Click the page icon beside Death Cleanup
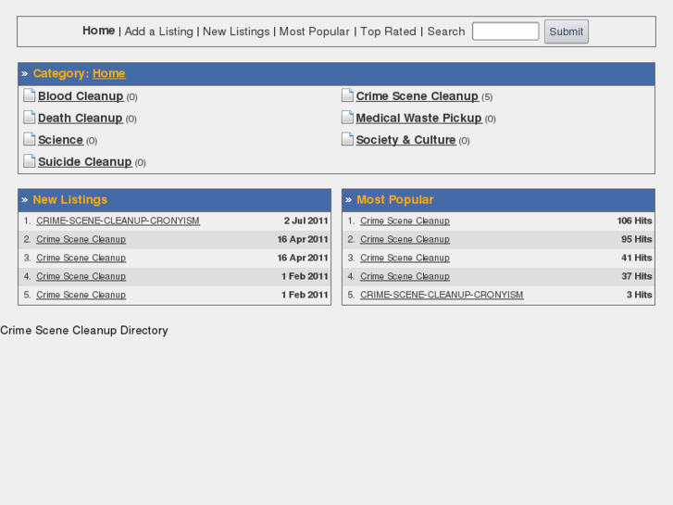 click(x=30, y=118)
